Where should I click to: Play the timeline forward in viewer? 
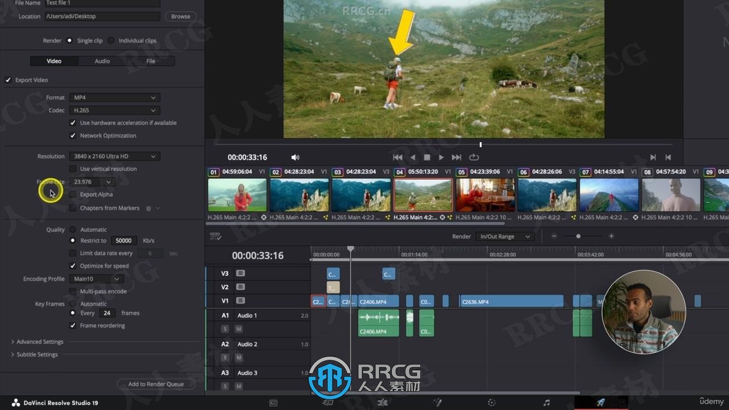click(441, 157)
